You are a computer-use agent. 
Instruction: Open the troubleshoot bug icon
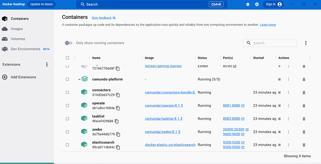(x=248, y=4)
